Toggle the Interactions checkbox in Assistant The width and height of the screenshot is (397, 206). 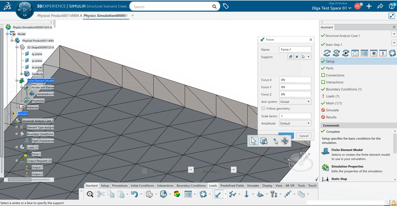coord(323,82)
